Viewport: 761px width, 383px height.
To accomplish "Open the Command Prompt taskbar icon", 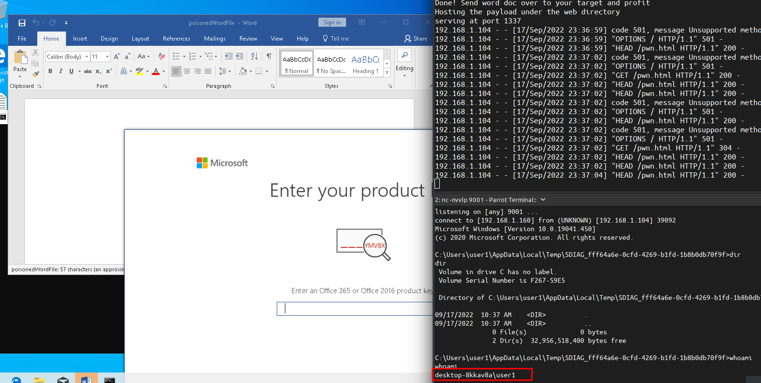I will (109, 380).
